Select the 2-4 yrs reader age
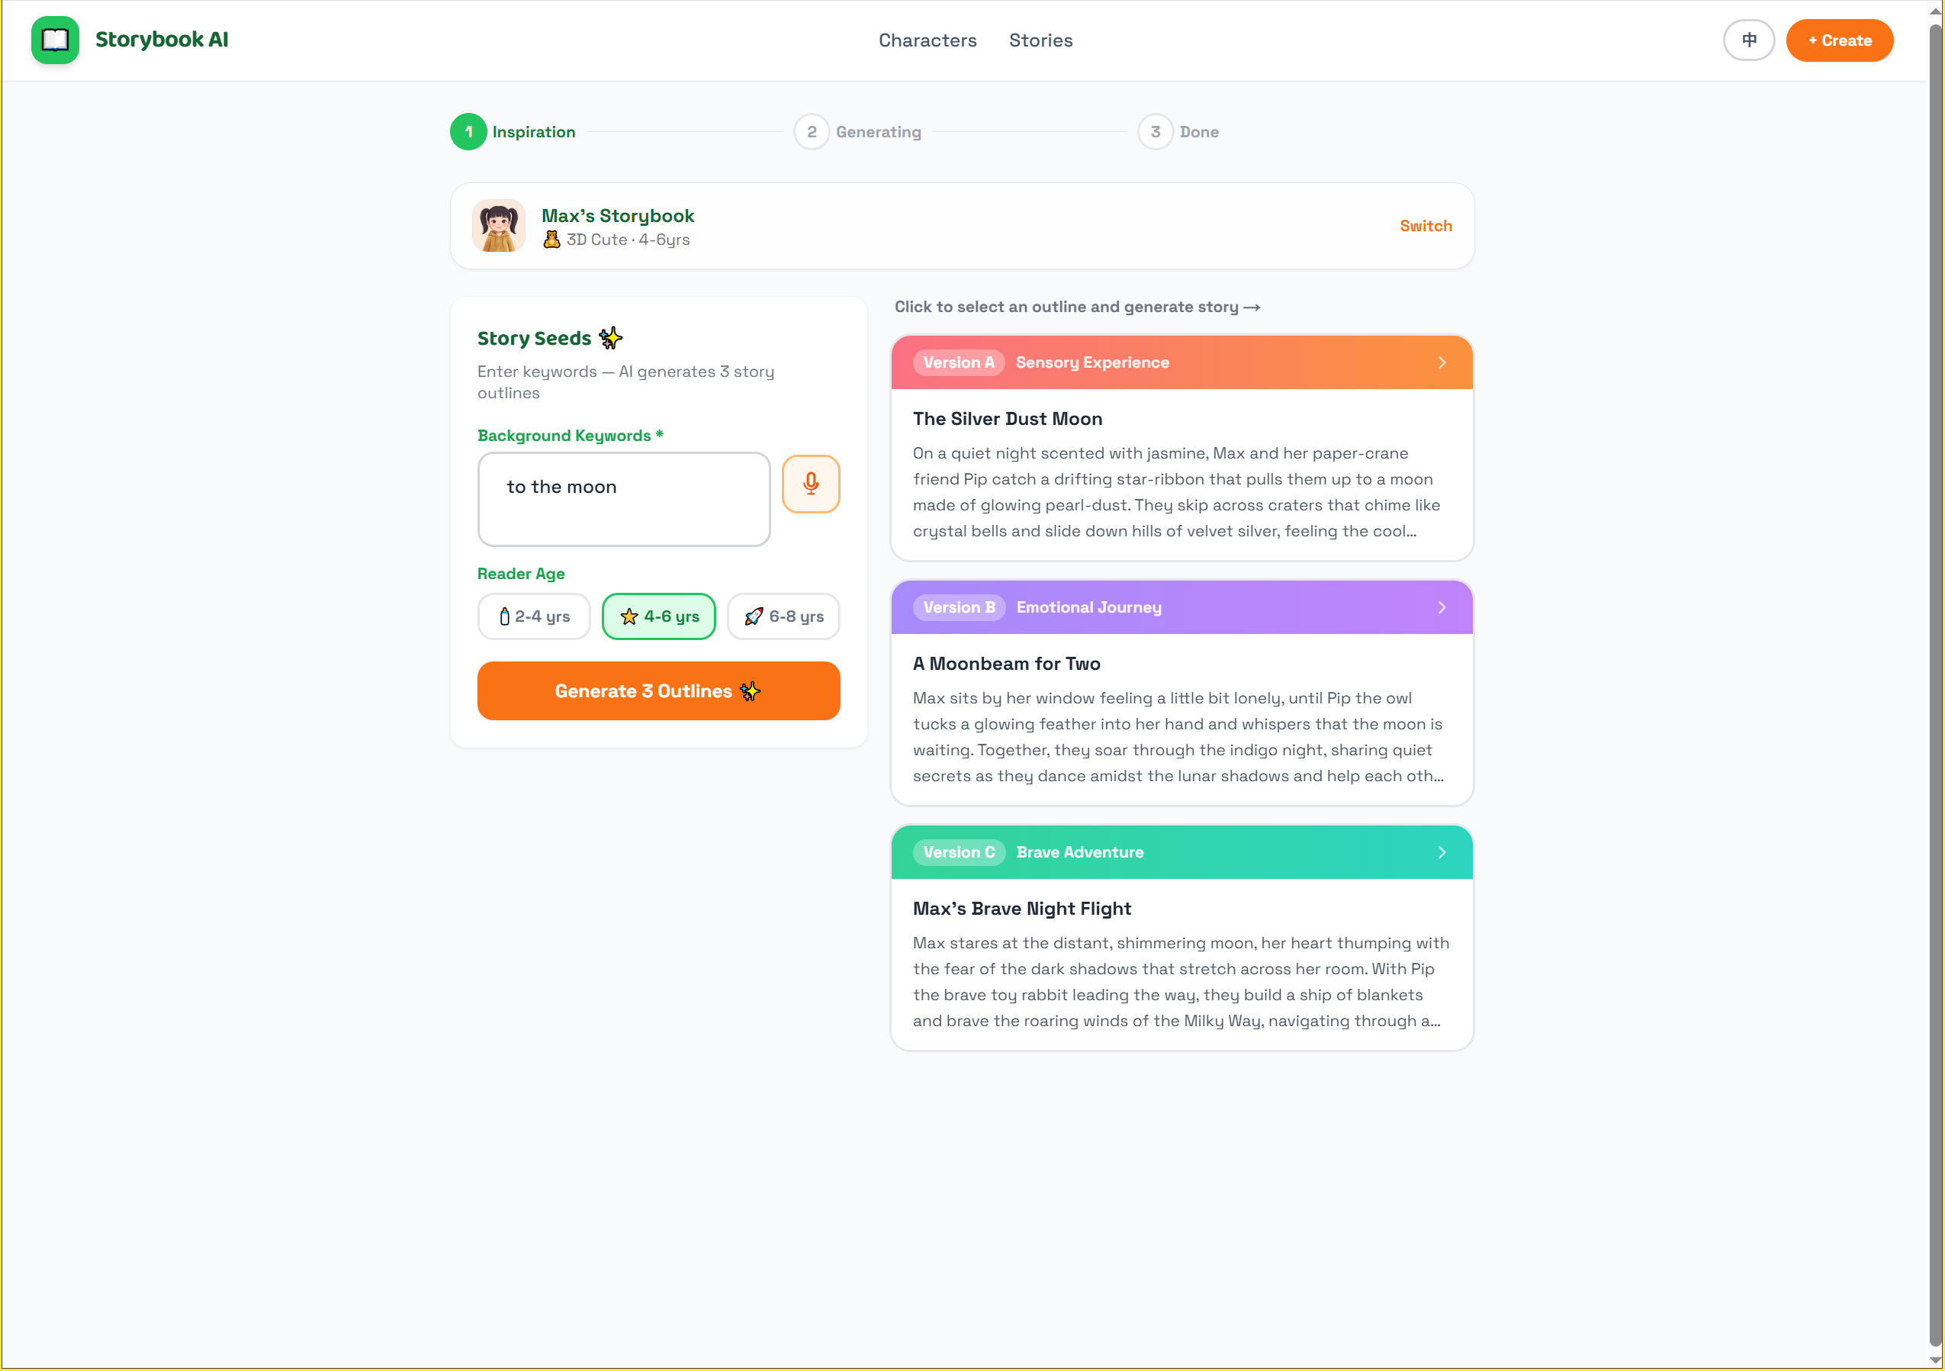 tap(534, 616)
